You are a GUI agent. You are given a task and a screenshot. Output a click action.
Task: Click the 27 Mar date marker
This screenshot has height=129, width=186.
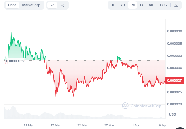pyautogui.click(x=109, y=125)
